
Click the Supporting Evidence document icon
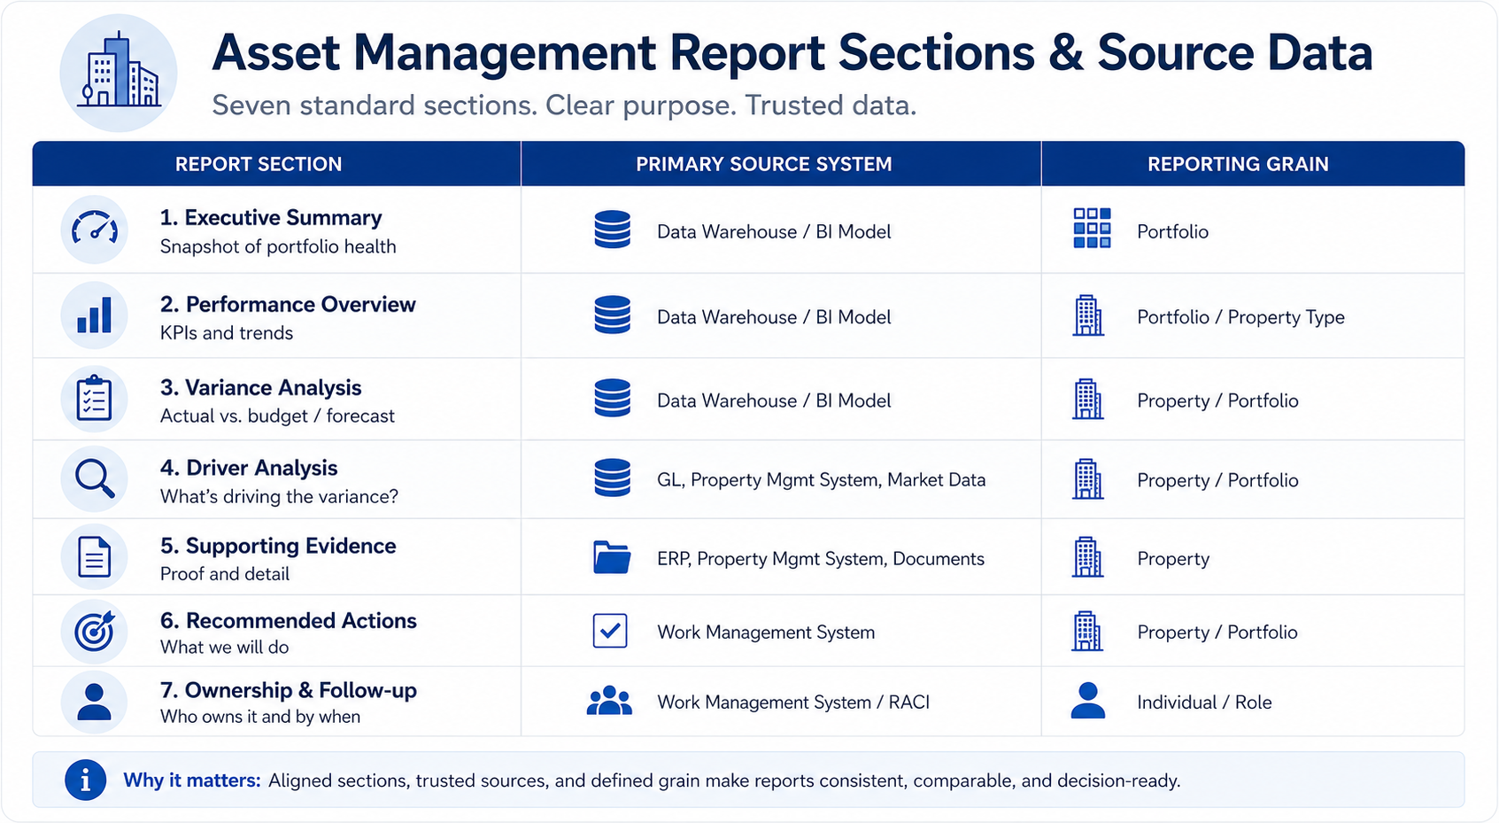(x=95, y=557)
